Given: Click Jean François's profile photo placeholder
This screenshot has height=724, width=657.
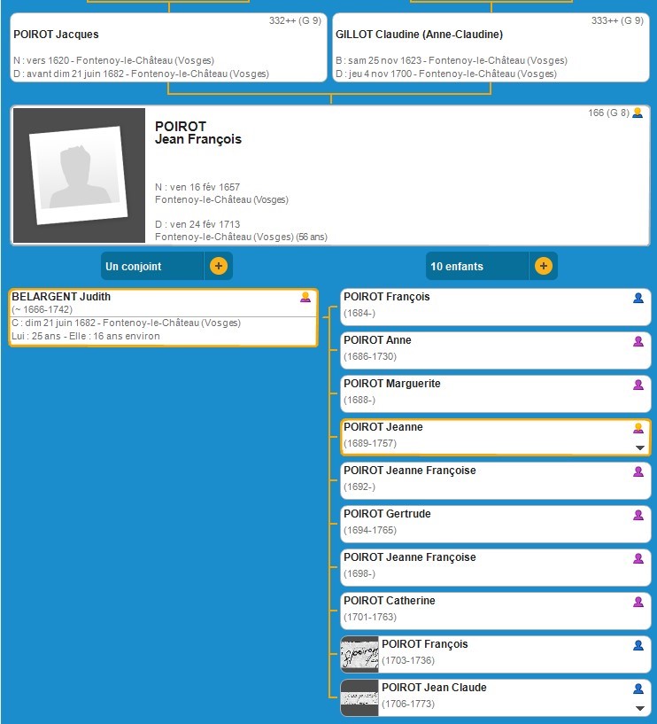Looking at the screenshot, I should tap(79, 176).
